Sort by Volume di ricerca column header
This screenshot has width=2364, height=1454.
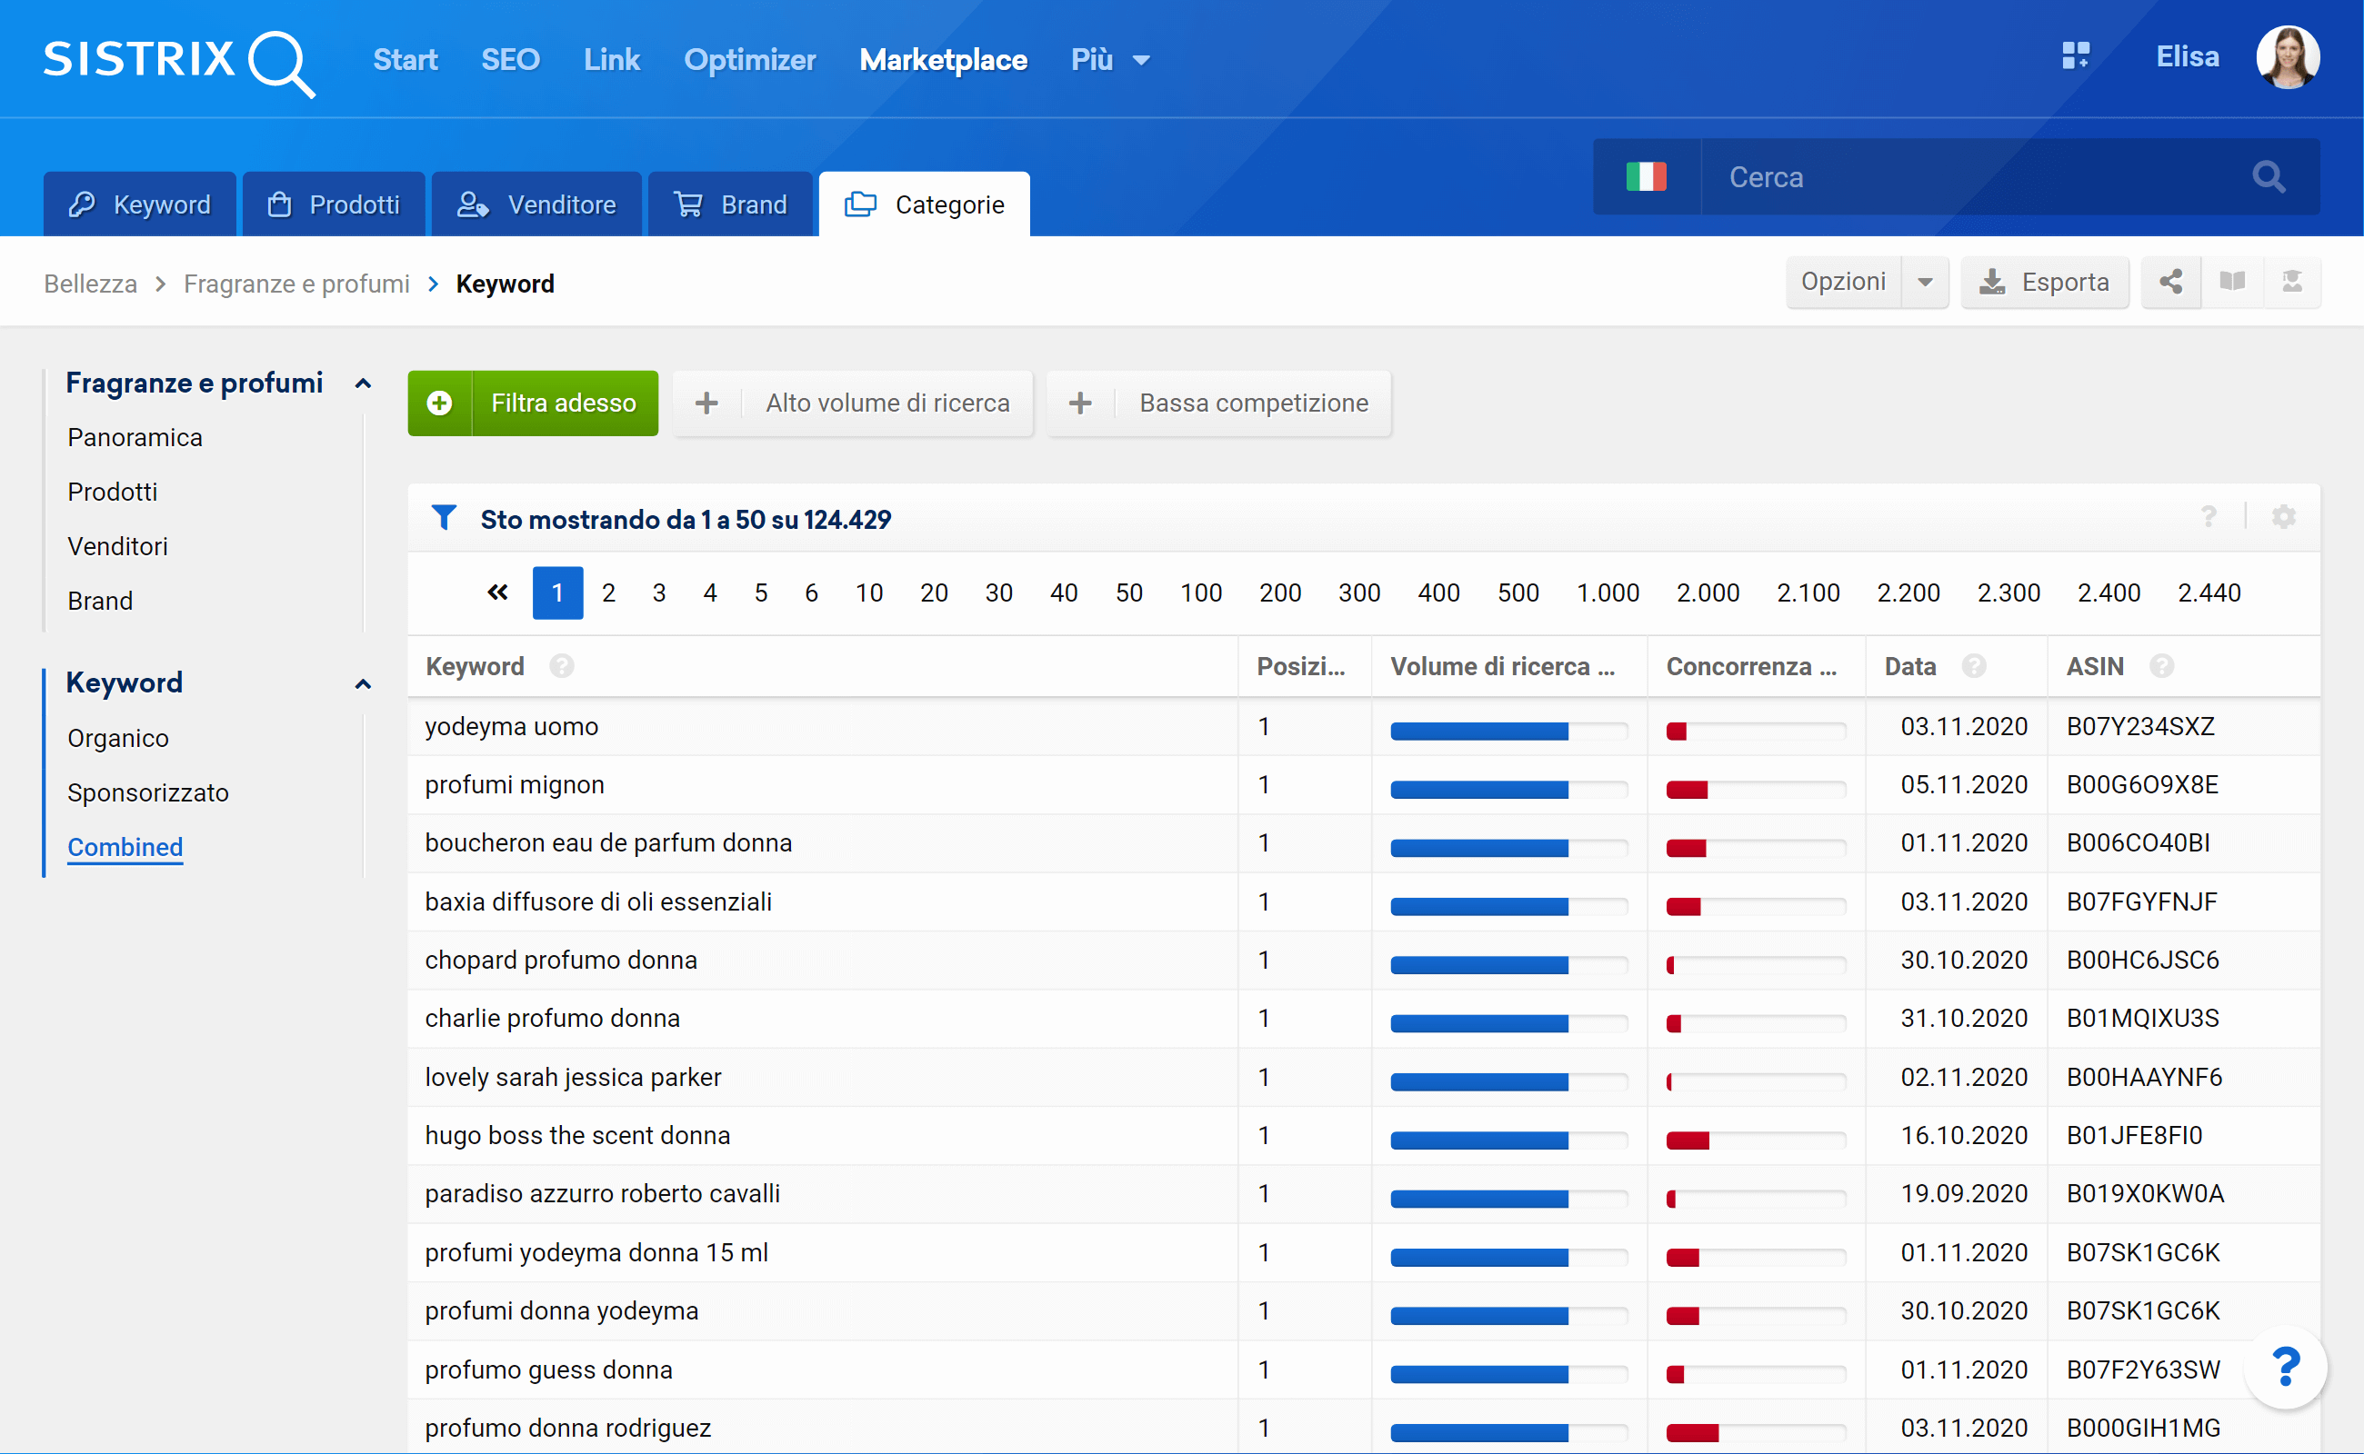pos(1503,665)
